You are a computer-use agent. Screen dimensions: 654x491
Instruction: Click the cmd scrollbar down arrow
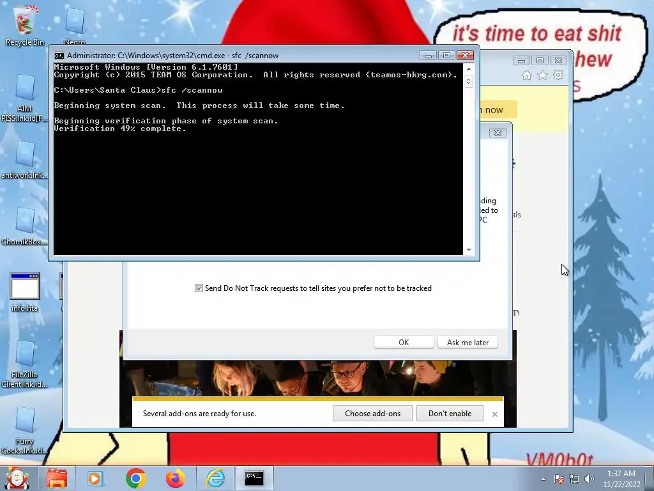tap(468, 250)
